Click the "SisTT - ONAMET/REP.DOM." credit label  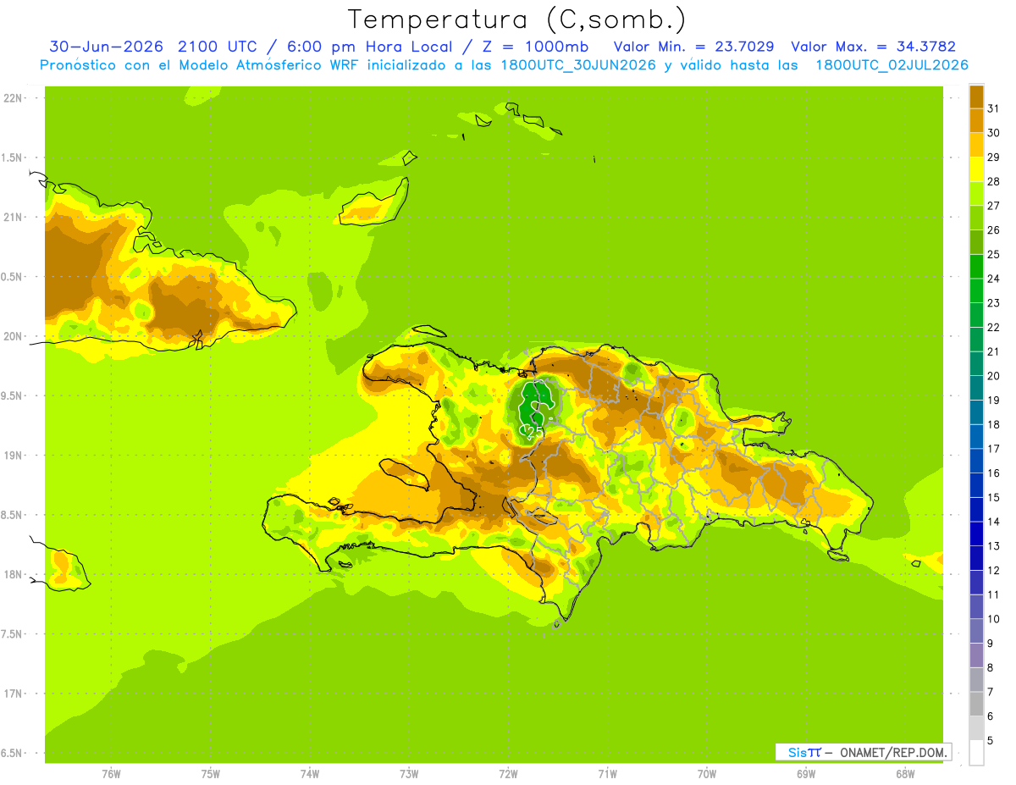click(863, 752)
